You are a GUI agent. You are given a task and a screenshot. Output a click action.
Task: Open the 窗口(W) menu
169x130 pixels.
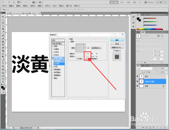click(x=69, y=6)
